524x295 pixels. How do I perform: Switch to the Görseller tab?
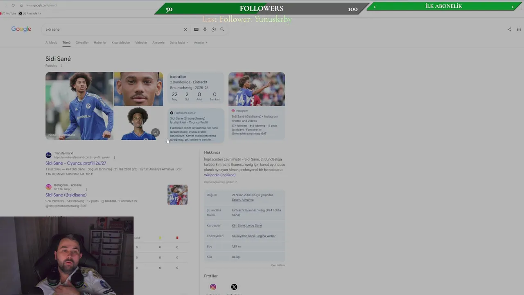pos(82,43)
